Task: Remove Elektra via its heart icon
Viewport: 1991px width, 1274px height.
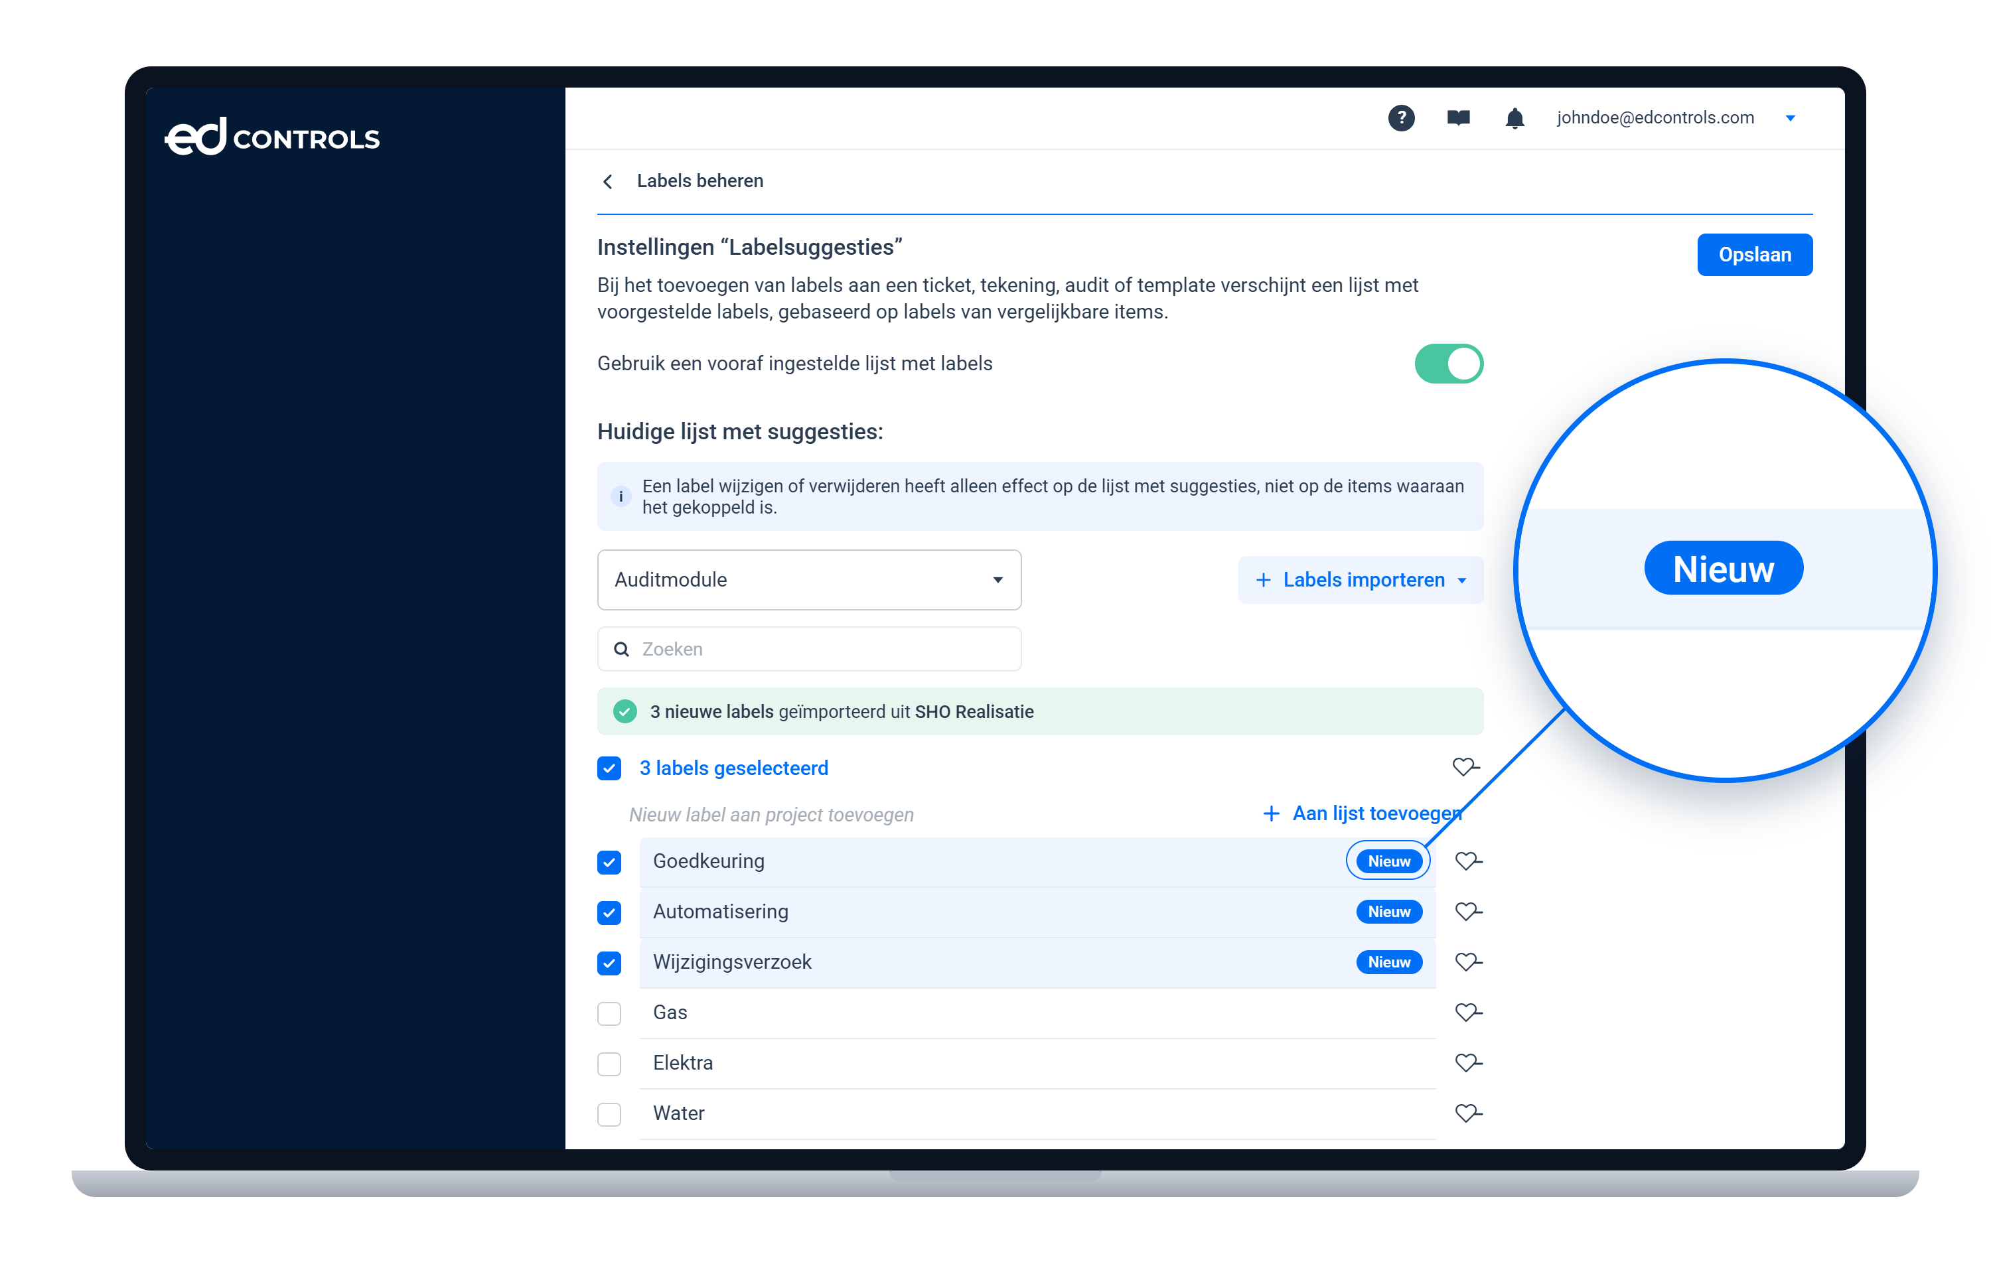Action: 1468,1063
